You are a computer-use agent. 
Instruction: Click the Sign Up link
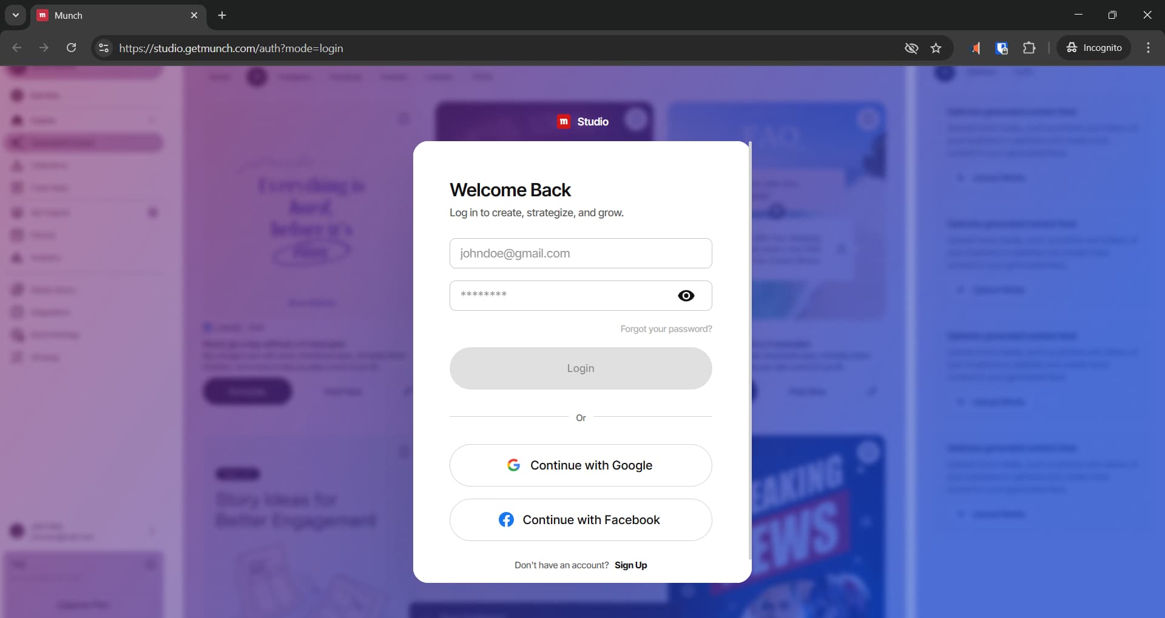pos(631,565)
